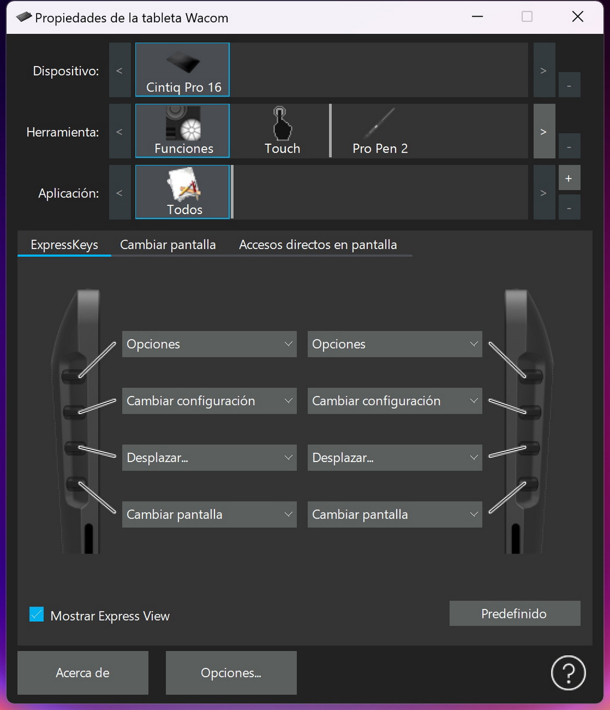Image resolution: width=610 pixels, height=710 pixels.
Task: Open the help question mark icon
Action: (x=568, y=672)
